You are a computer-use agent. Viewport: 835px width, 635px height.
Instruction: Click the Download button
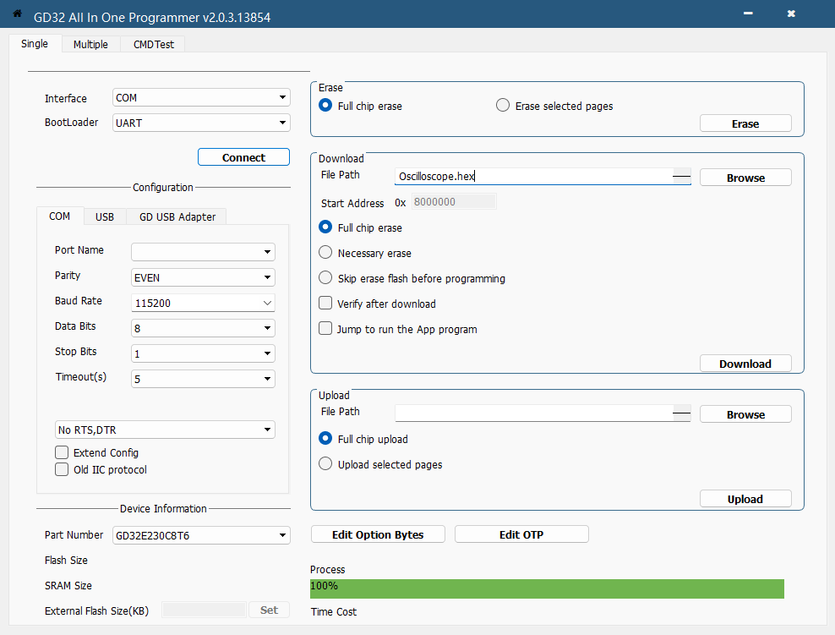pyautogui.click(x=745, y=364)
